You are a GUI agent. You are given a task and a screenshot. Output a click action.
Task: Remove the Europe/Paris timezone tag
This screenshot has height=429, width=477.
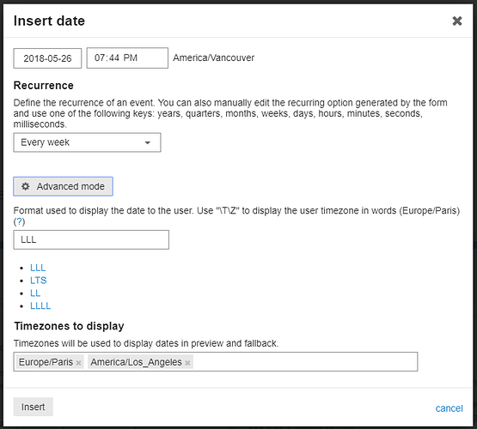(x=78, y=363)
